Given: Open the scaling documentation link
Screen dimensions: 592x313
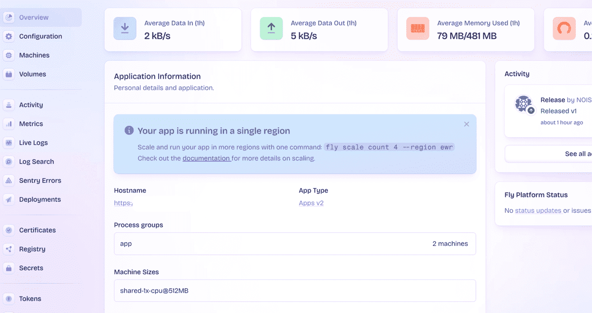Looking at the screenshot, I should pyautogui.click(x=206, y=158).
